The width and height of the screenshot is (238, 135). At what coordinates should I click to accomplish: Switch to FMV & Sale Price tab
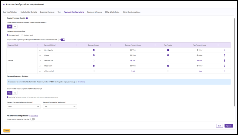(x=112, y=12)
